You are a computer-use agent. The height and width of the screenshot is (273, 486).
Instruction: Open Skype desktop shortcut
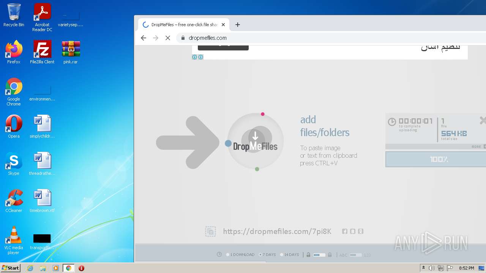tap(14, 164)
